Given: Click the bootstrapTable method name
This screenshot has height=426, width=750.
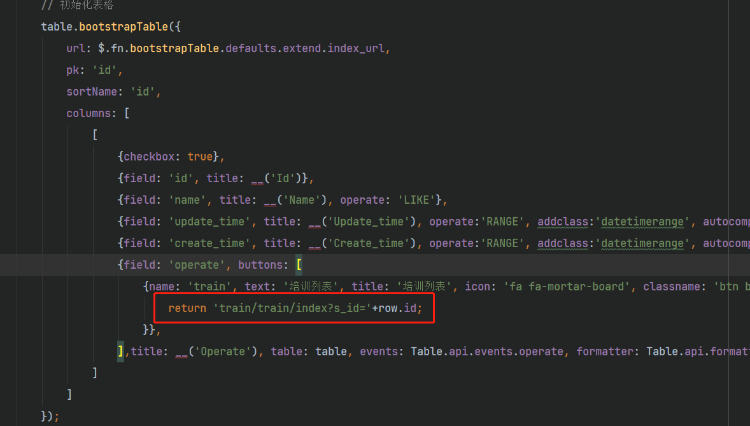Looking at the screenshot, I should (x=124, y=27).
